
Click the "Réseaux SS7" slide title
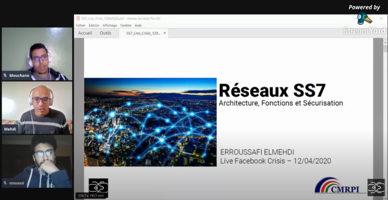click(272, 91)
